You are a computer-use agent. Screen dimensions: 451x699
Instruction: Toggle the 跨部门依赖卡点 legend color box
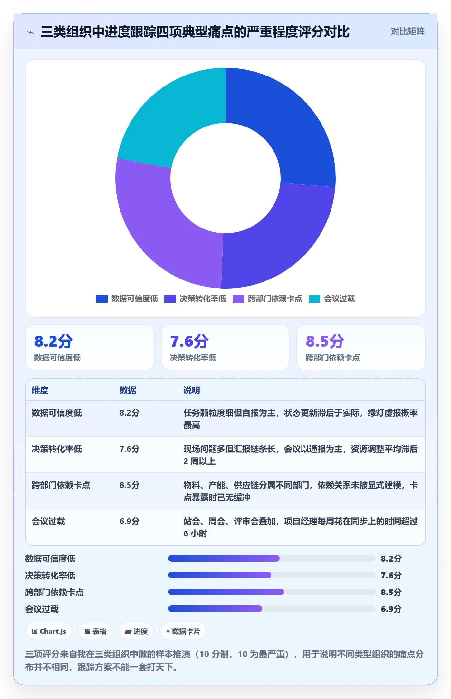pos(238,299)
